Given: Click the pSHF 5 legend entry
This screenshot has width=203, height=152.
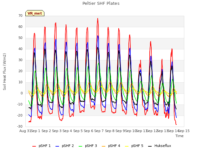Looking at the screenshot, I should pyautogui.click(x=134, y=146).
